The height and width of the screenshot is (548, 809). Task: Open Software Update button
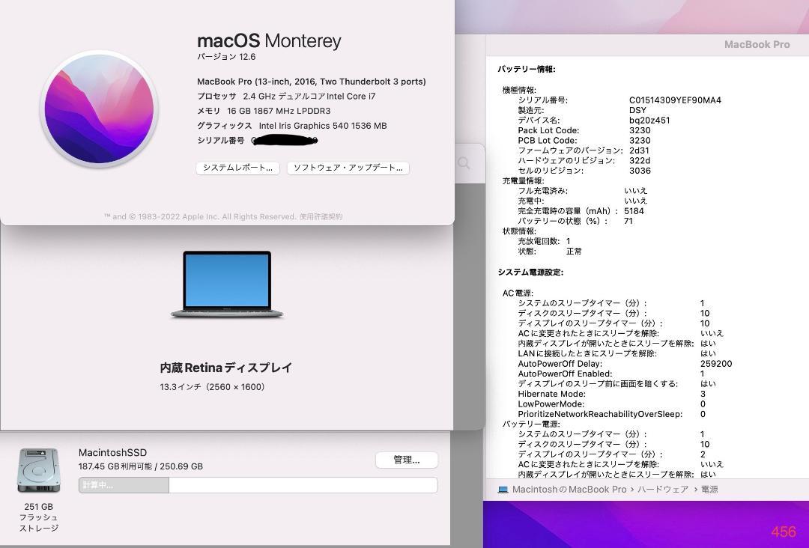pos(348,168)
